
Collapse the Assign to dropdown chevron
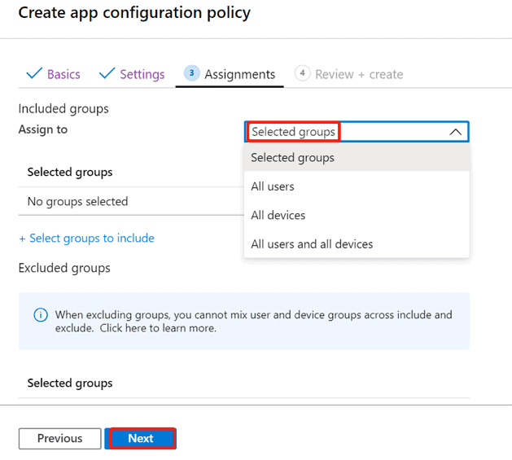click(455, 132)
